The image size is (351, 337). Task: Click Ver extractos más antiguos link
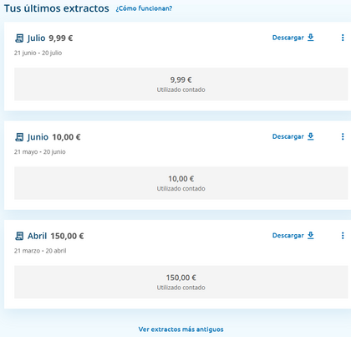tap(181, 329)
